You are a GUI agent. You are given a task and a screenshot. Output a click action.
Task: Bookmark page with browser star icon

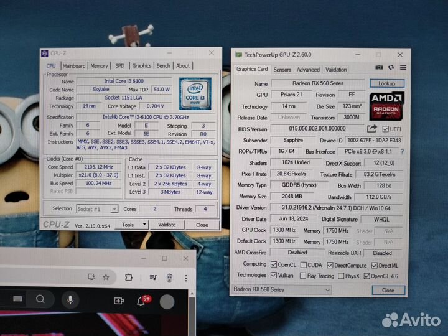pos(106,277)
